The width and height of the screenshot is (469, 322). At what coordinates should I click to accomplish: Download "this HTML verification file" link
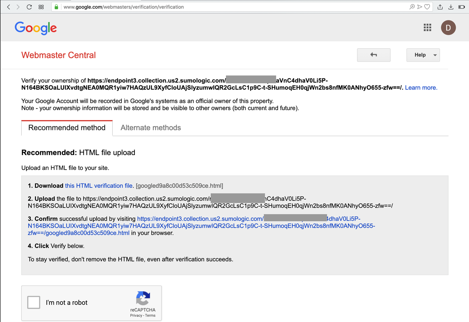click(x=99, y=186)
